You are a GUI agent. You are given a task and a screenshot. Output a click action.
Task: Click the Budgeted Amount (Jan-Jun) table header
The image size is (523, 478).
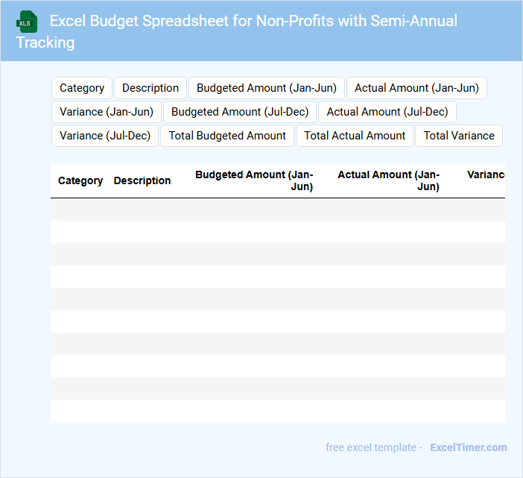254,180
